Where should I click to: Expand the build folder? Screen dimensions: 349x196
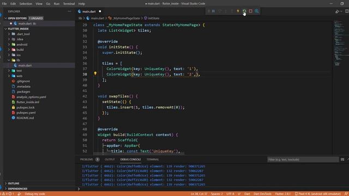[20, 50]
